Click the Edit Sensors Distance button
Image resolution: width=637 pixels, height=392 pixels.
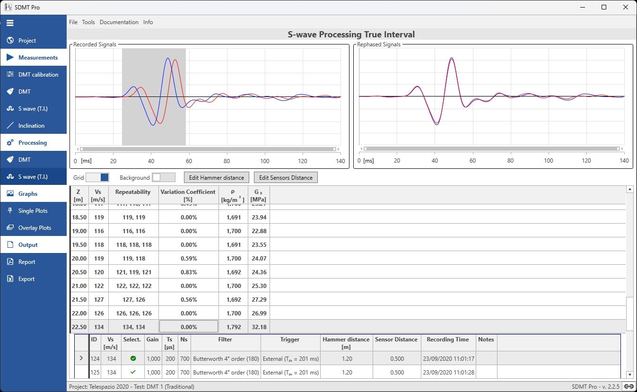point(286,177)
